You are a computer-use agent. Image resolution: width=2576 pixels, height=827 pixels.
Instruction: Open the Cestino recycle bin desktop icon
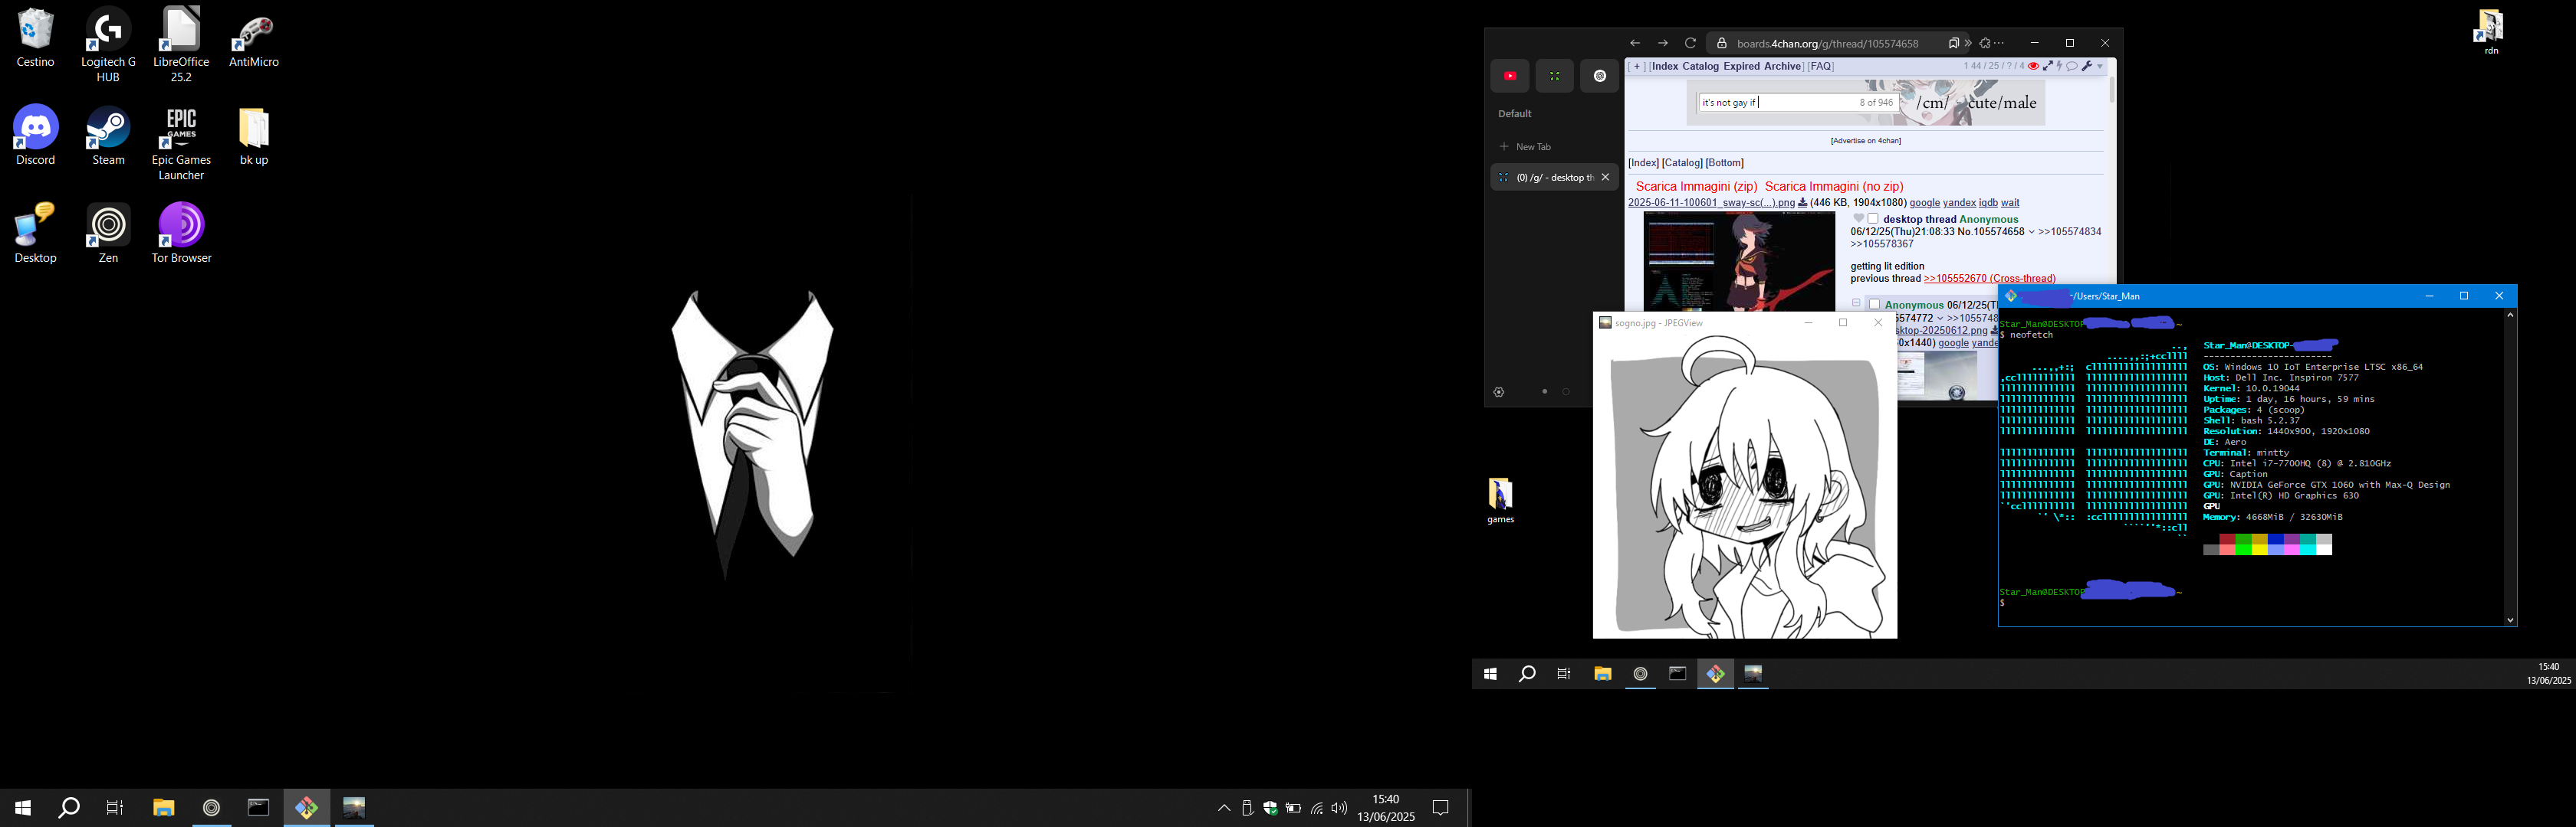pyautogui.click(x=35, y=38)
